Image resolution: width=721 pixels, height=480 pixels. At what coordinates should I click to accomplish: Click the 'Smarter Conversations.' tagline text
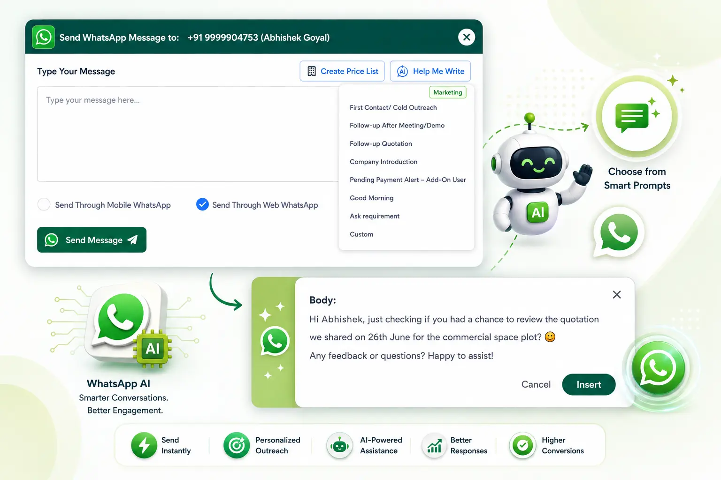click(123, 397)
